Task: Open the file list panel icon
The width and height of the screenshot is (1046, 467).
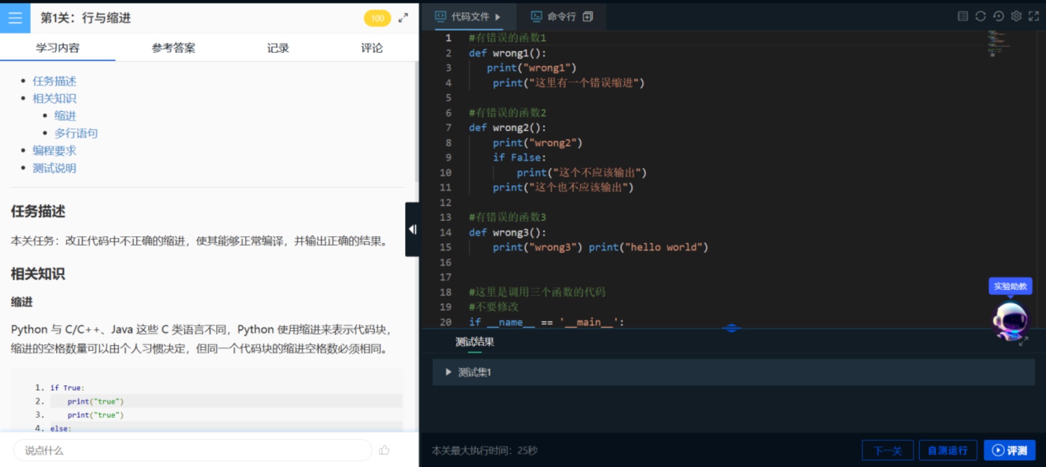Action: coord(962,16)
